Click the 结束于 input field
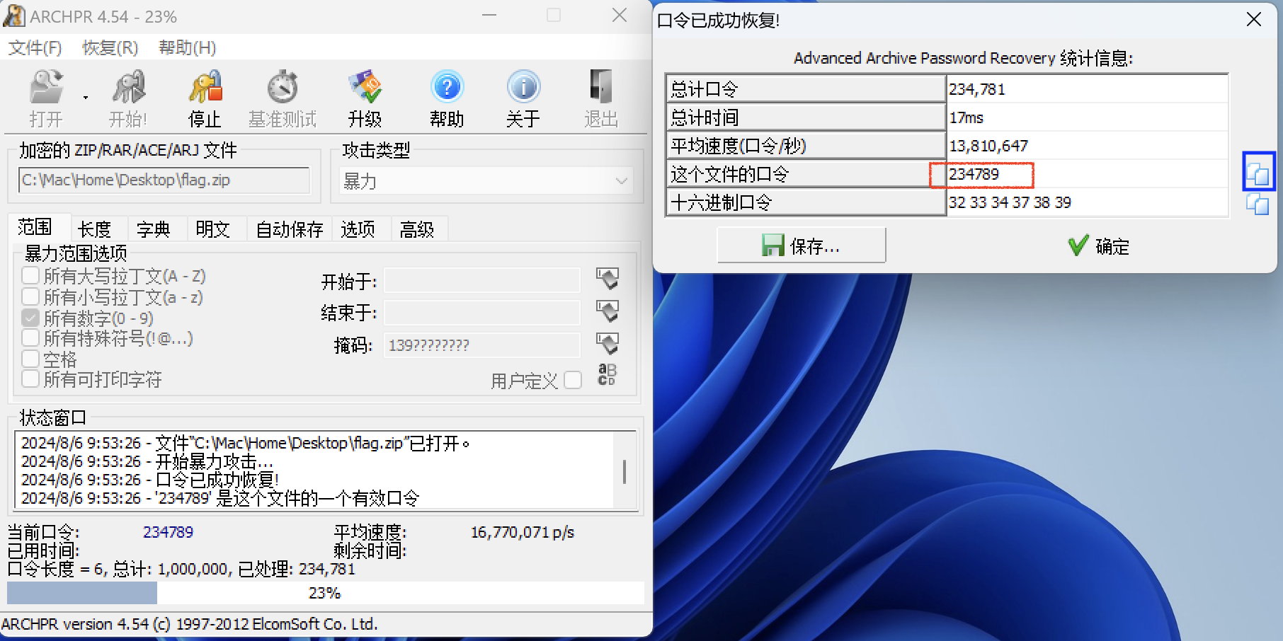Image resolution: width=1283 pixels, height=641 pixels. [x=482, y=312]
